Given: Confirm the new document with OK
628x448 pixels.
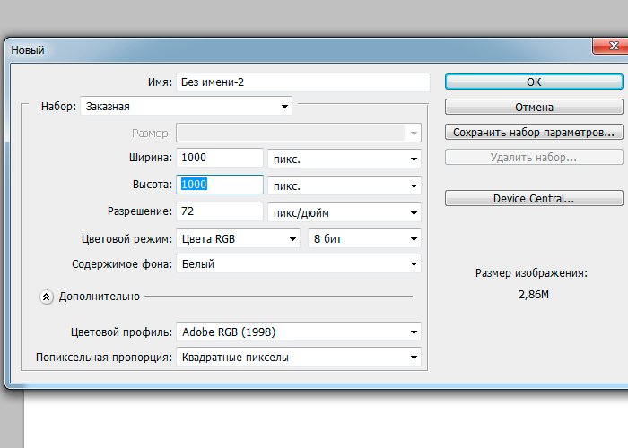Looking at the screenshot, I should pos(534,82).
